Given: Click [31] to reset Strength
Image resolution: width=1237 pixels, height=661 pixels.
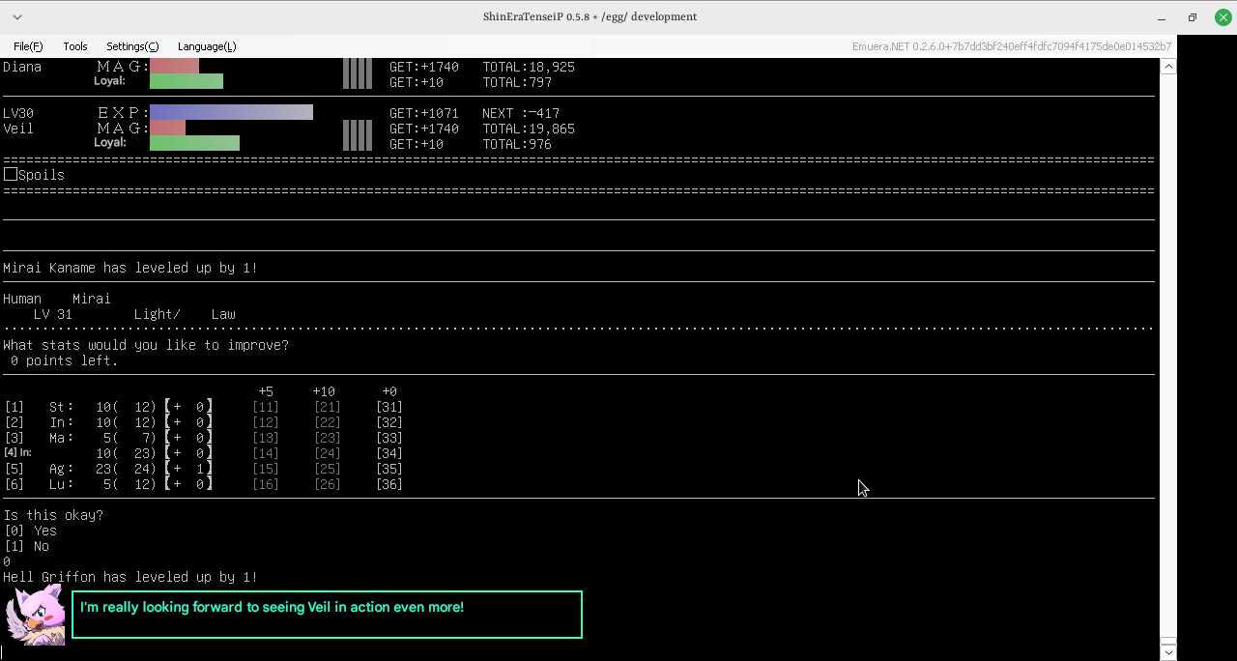Looking at the screenshot, I should point(389,407).
